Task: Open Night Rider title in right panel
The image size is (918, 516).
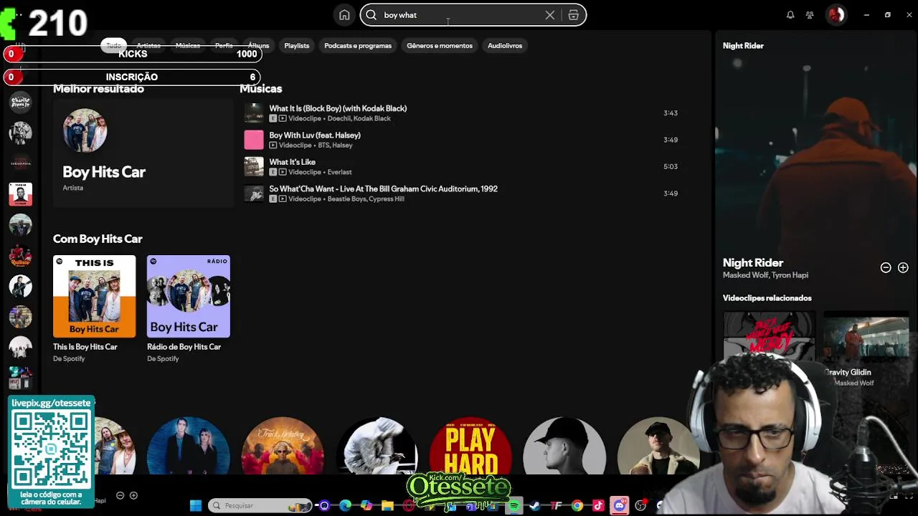Action: pyautogui.click(x=753, y=263)
